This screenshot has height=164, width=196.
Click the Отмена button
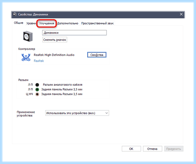pyautogui.click(x=152, y=149)
